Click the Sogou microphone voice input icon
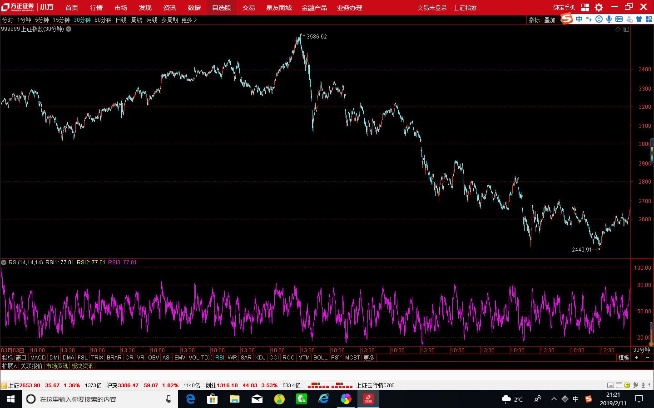The height and width of the screenshot is (408, 654). (609, 19)
